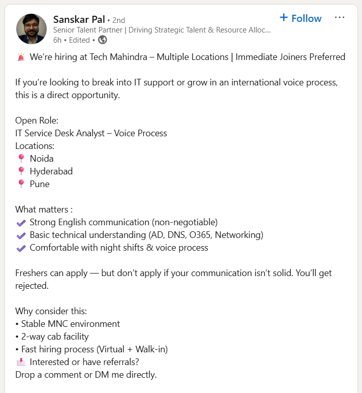Click the Senior Talent Partner headline text
362x393 pixels.
pos(161,30)
